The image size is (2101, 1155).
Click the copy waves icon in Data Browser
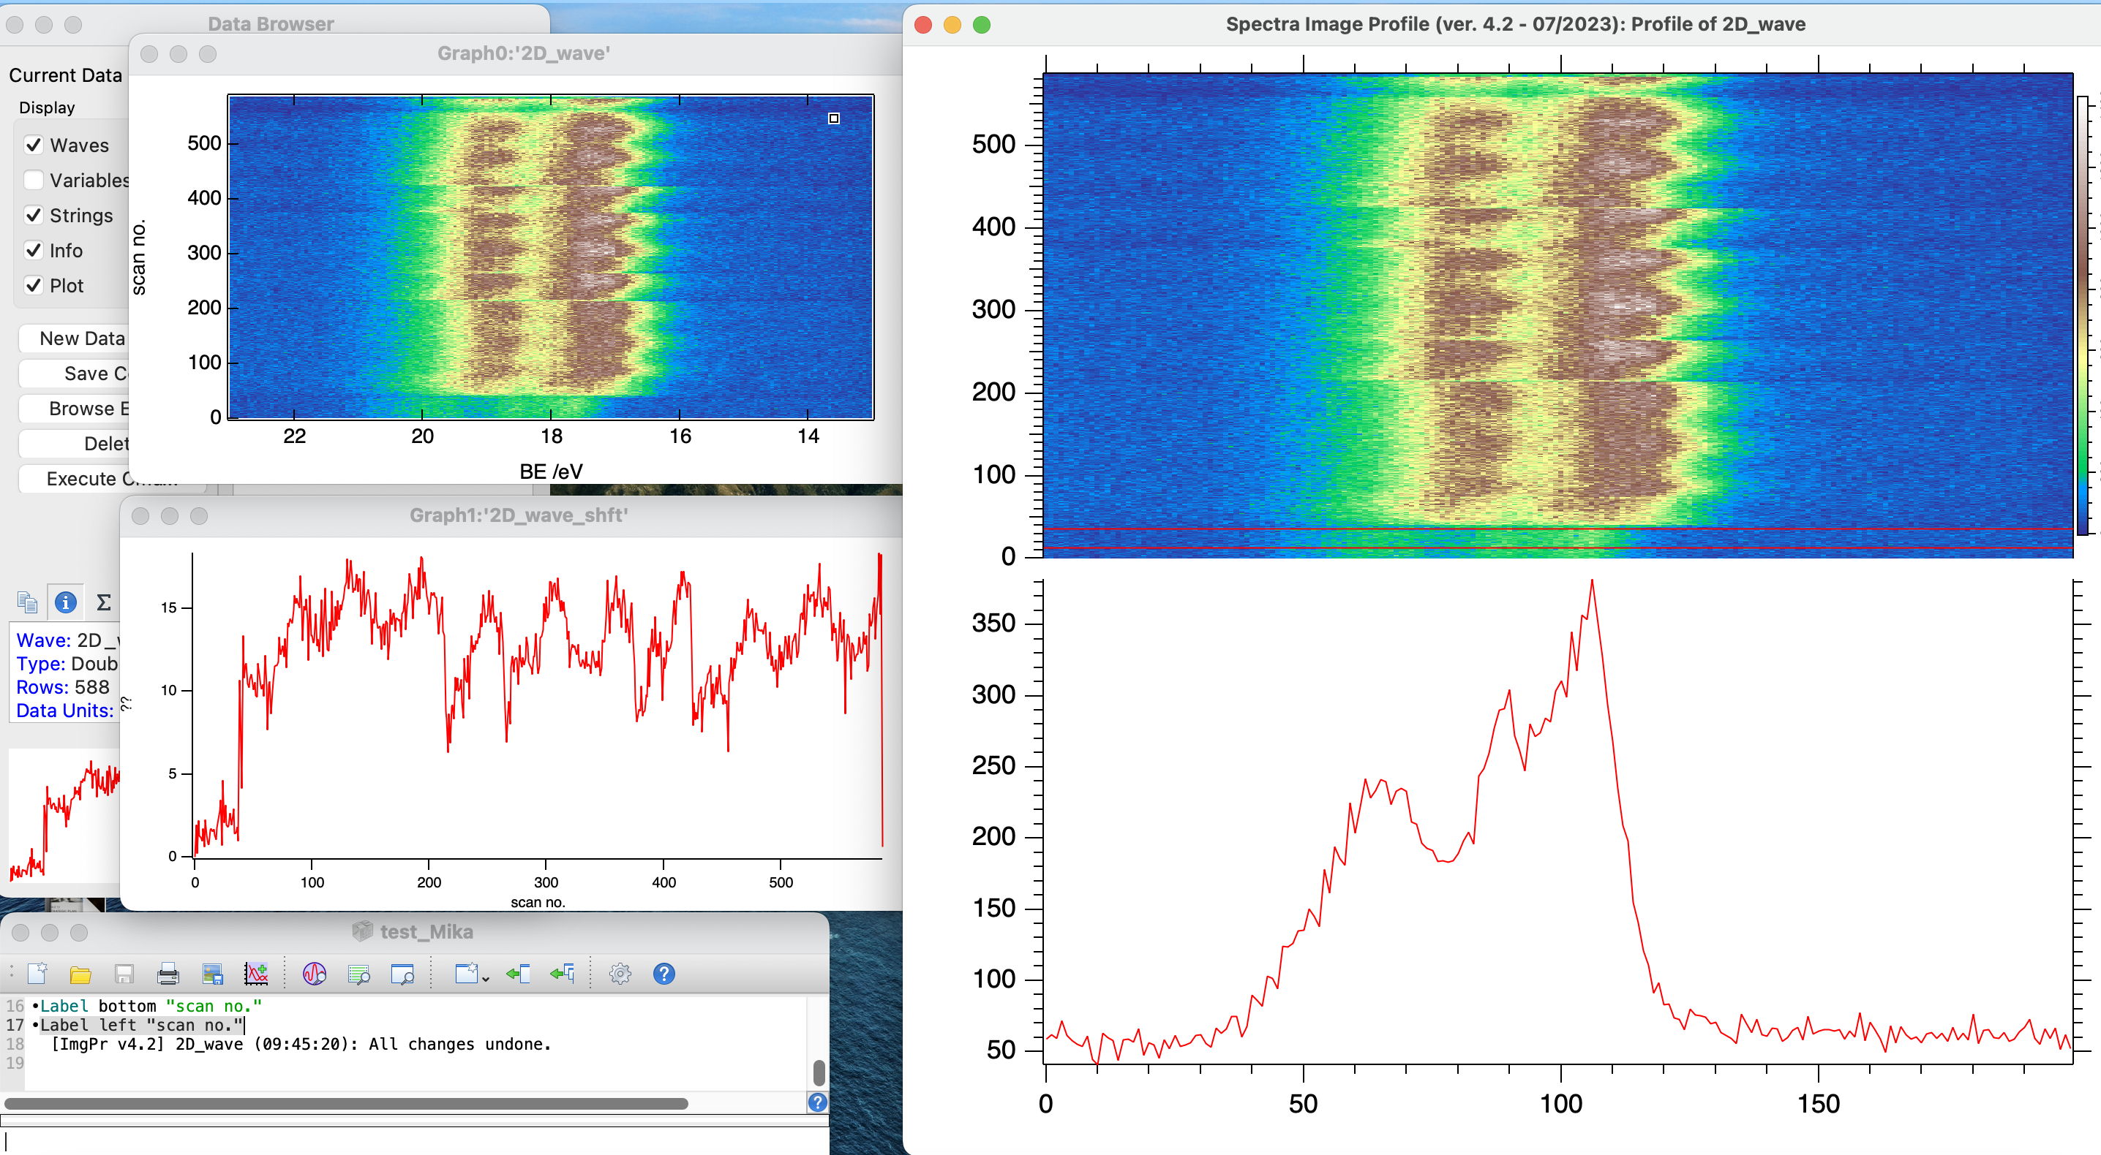(x=27, y=602)
